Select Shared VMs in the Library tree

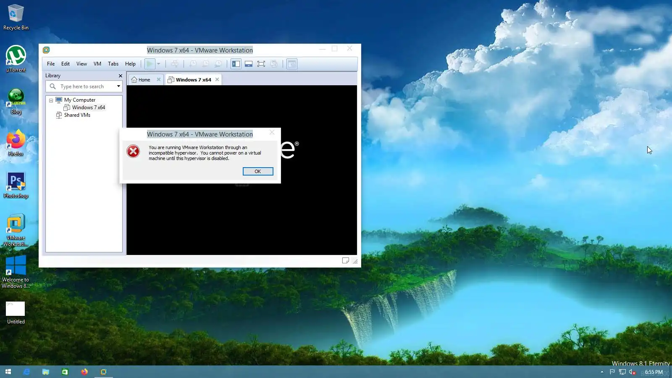pos(77,115)
